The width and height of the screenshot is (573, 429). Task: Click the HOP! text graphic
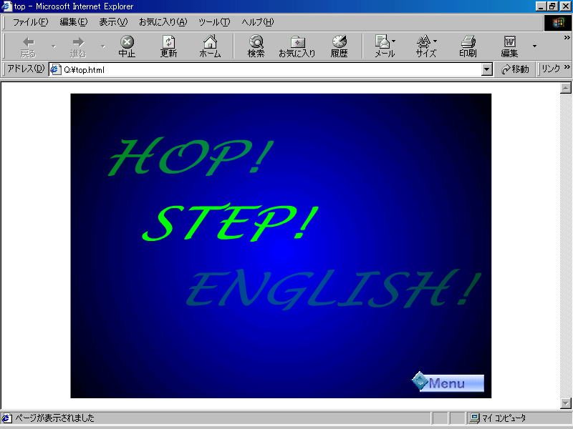[191, 157]
